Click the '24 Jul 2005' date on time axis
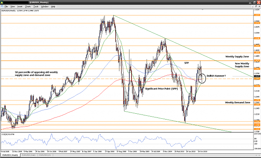This screenshot has width=261, height=158. pyautogui.click(x=5, y=151)
